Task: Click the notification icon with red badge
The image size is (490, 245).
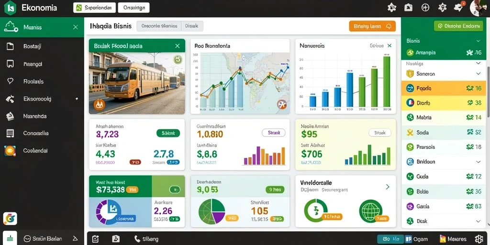Action: 459,7
